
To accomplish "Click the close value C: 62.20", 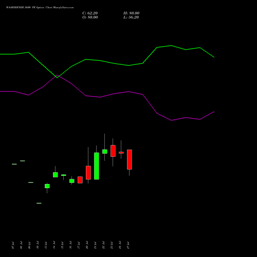I will (90, 13).
